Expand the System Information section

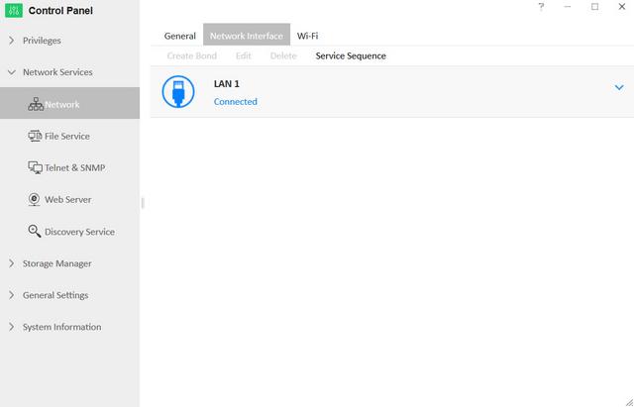coord(11,327)
